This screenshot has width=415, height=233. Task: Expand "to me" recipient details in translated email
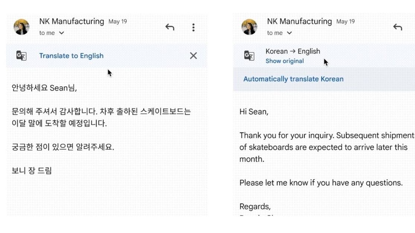(289, 33)
